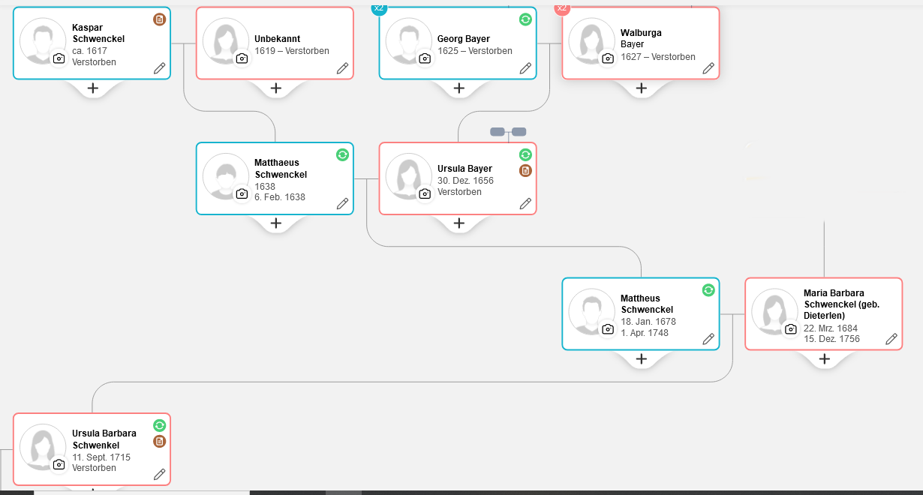The height and width of the screenshot is (495, 923).
Task: Toggle the x2 badge on Georg Bayer
Action: 379,7
